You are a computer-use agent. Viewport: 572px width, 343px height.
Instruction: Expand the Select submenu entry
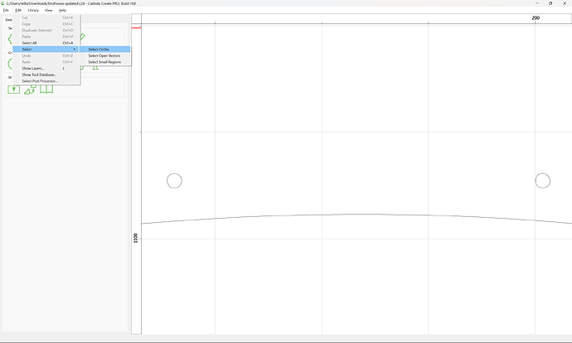click(x=46, y=49)
